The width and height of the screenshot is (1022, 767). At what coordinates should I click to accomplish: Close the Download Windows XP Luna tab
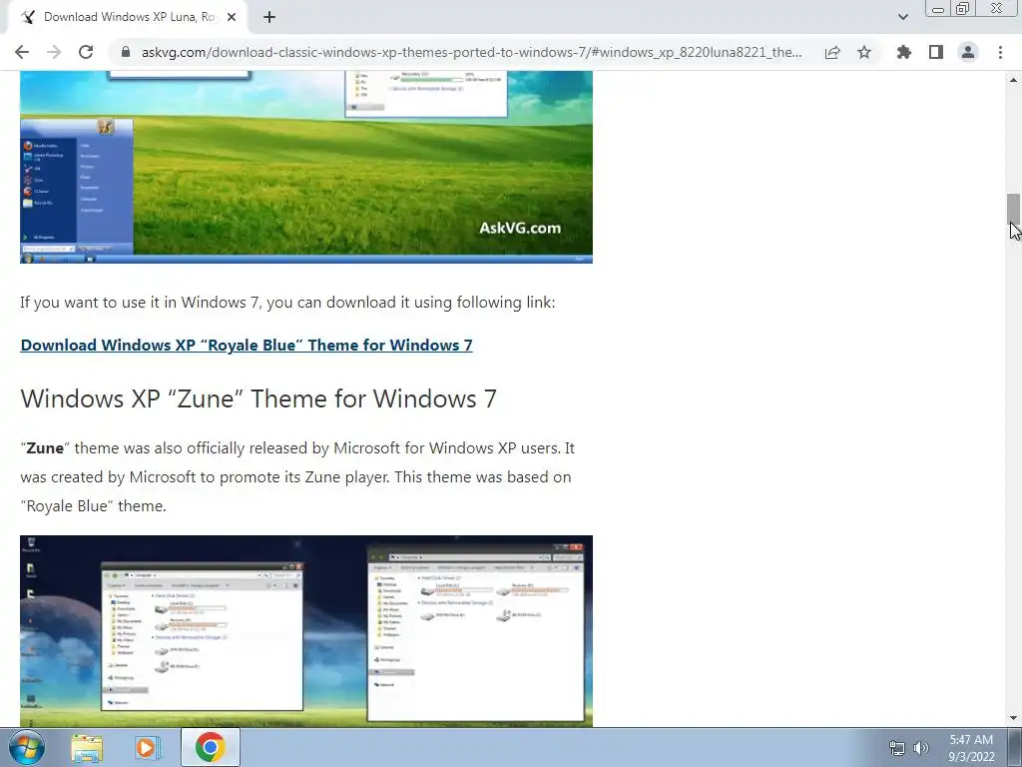[x=232, y=17]
